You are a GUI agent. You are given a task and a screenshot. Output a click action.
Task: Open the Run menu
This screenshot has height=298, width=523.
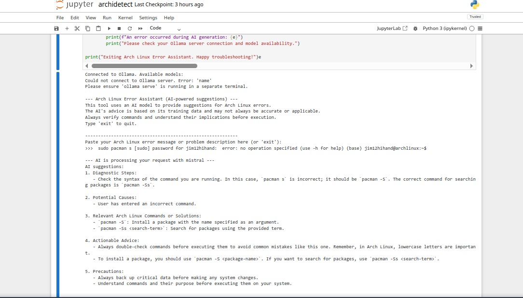(107, 18)
